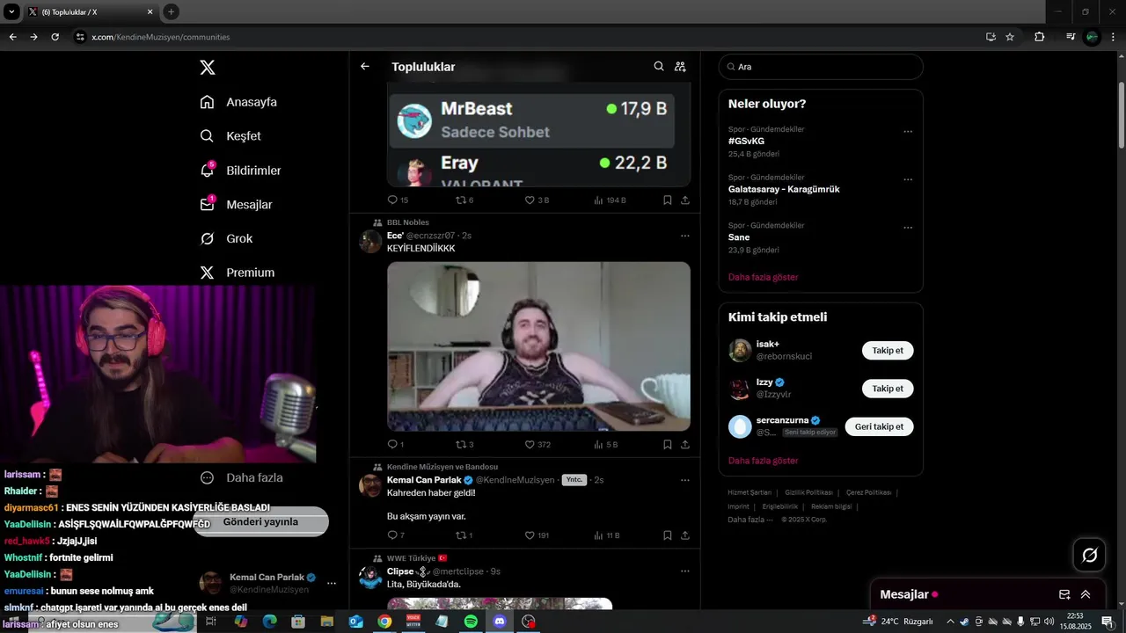Reply to the MrBeast image post
The height and width of the screenshot is (633, 1126).
click(x=398, y=200)
